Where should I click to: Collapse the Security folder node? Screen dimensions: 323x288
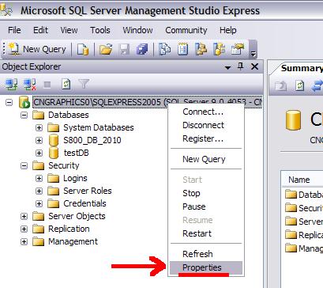(24, 165)
